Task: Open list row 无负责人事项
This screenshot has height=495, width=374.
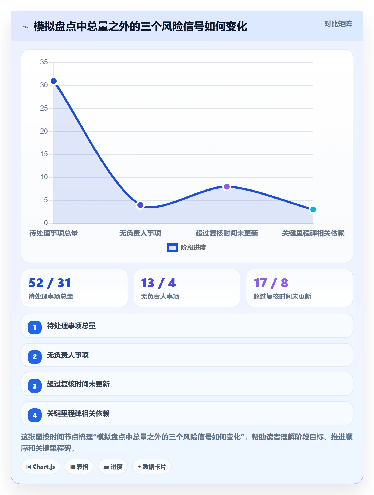Action: tap(187, 355)
